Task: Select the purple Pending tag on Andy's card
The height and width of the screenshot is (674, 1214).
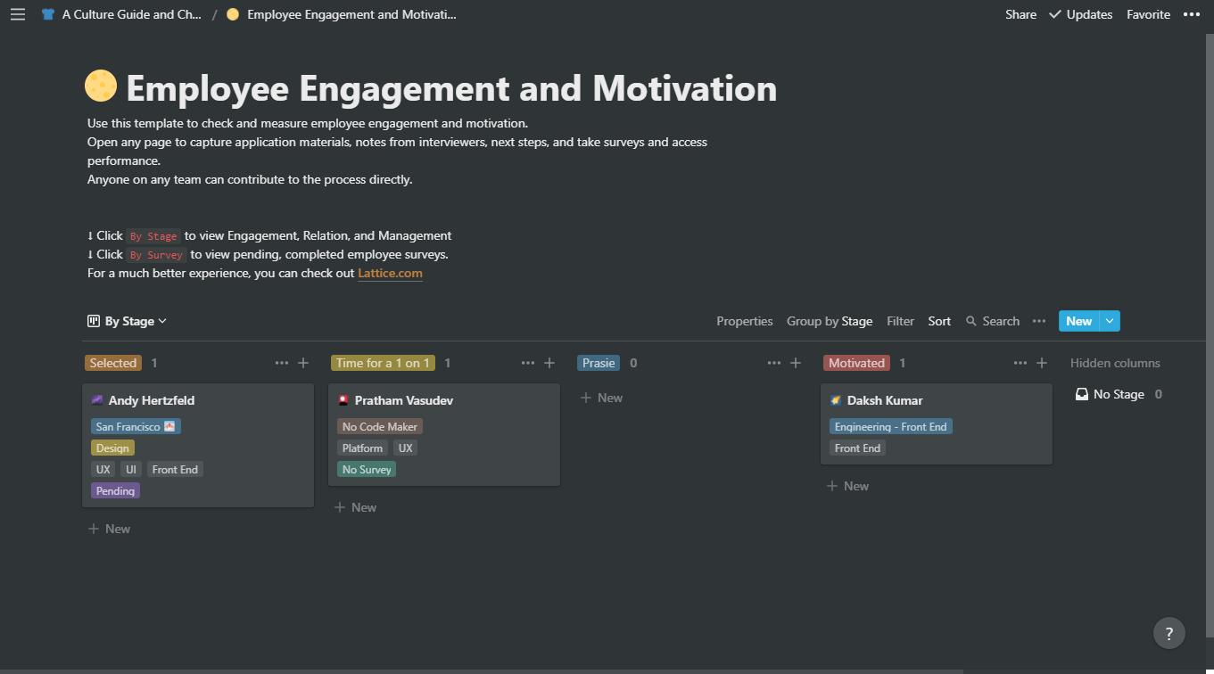Action: (x=114, y=490)
